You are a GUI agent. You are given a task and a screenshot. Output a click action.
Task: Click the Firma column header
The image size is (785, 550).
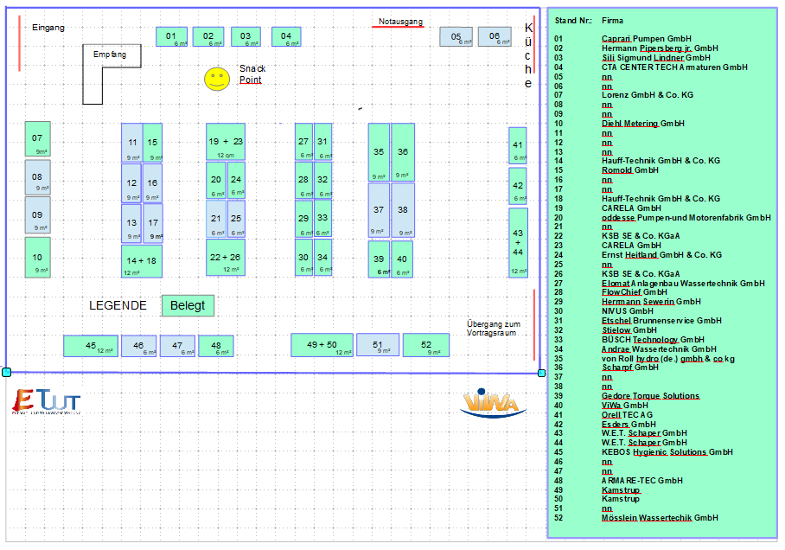612,21
